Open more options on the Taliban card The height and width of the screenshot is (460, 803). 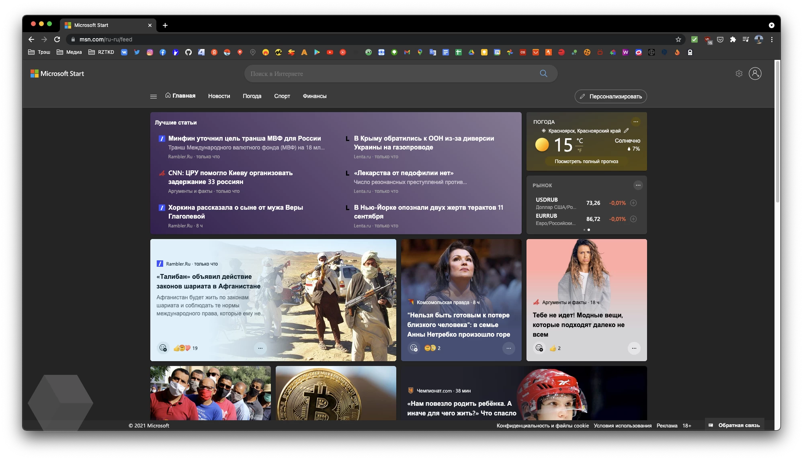pos(260,348)
